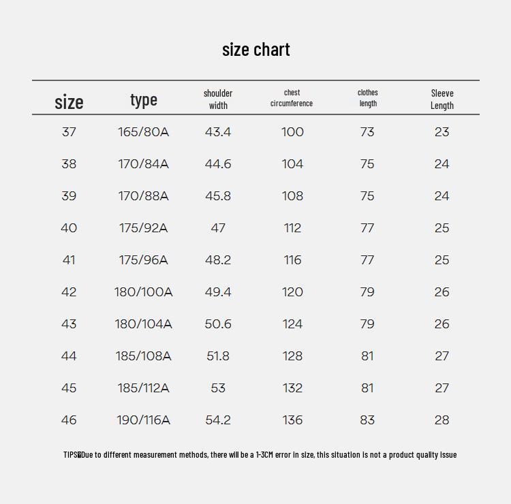The width and height of the screenshot is (511, 504).
Task: Click the 'clothes length' column header
Action: tap(368, 98)
